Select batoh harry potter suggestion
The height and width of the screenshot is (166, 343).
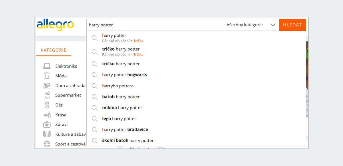(196, 97)
